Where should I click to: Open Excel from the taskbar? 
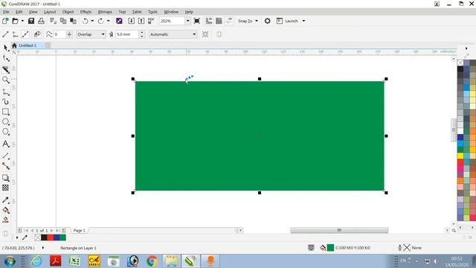(x=74, y=261)
